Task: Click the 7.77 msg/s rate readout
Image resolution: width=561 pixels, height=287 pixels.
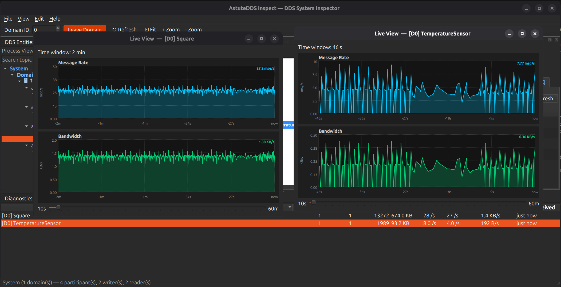Action: point(526,63)
